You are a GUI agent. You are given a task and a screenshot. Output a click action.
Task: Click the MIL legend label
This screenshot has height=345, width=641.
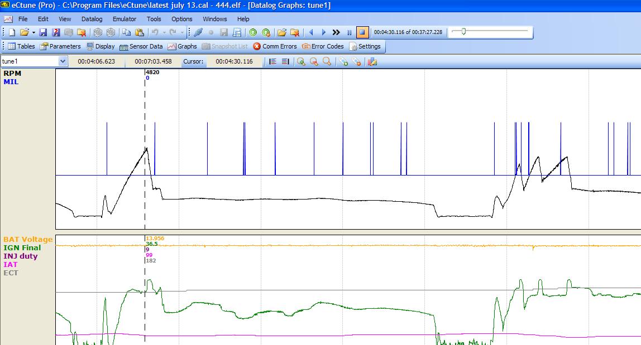[11, 82]
